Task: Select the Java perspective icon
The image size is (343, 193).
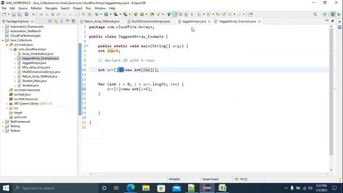Action: [333, 14]
